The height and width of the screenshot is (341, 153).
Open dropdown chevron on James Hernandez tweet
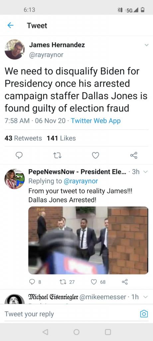click(146, 45)
